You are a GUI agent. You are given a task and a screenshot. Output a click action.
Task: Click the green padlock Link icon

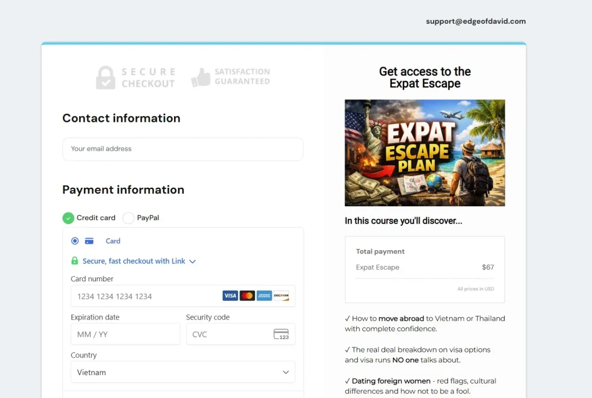coord(75,261)
